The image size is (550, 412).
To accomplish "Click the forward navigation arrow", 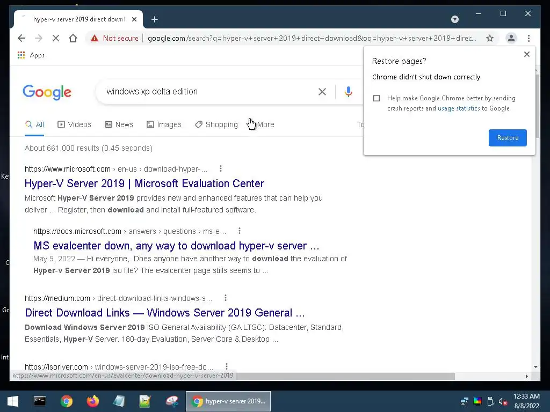I will pyautogui.click(x=39, y=38).
